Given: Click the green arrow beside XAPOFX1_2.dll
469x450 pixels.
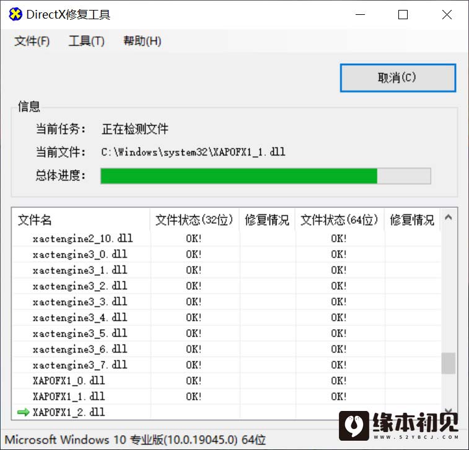Looking at the screenshot, I should (x=24, y=412).
